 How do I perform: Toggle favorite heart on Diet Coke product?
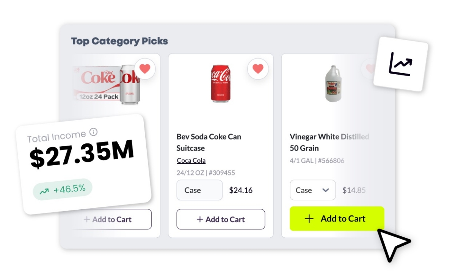point(144,69)
